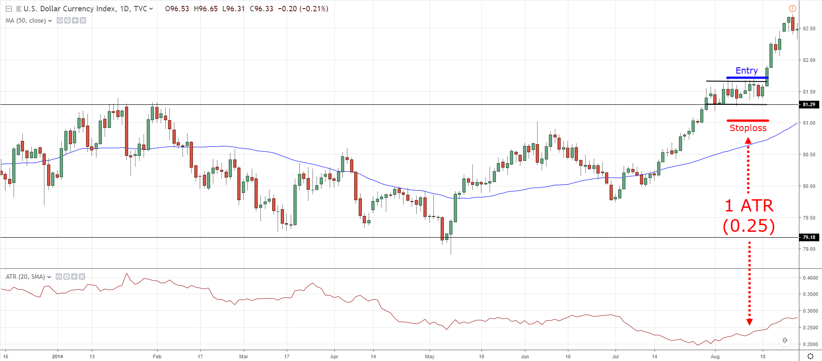The width and height of the screenshot is (822, 361).
Task: Click the orange alert icon at top right
Action: coord(792,9)
